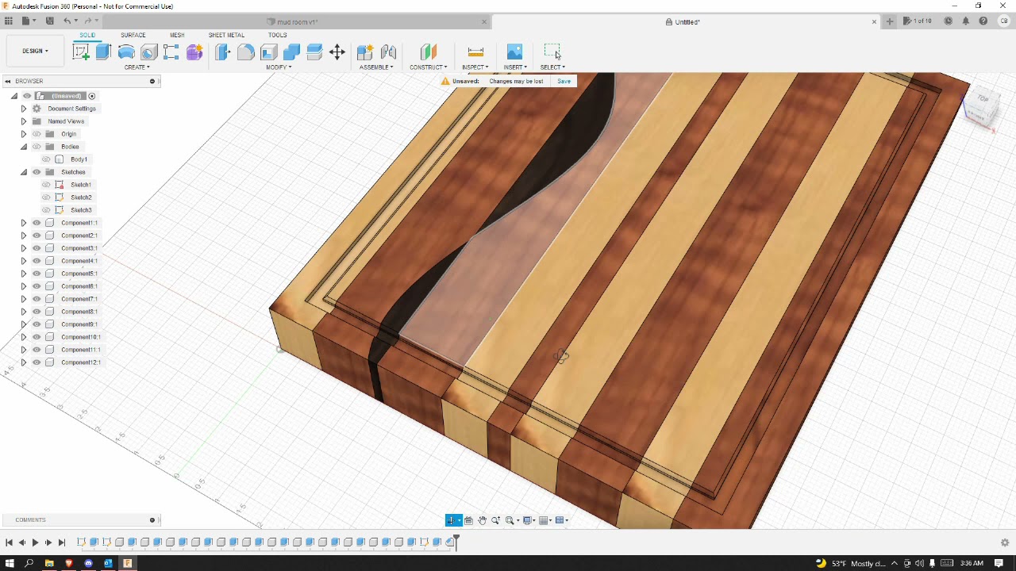
Task: Open the data panel grid icon
Action: point(9,21)
